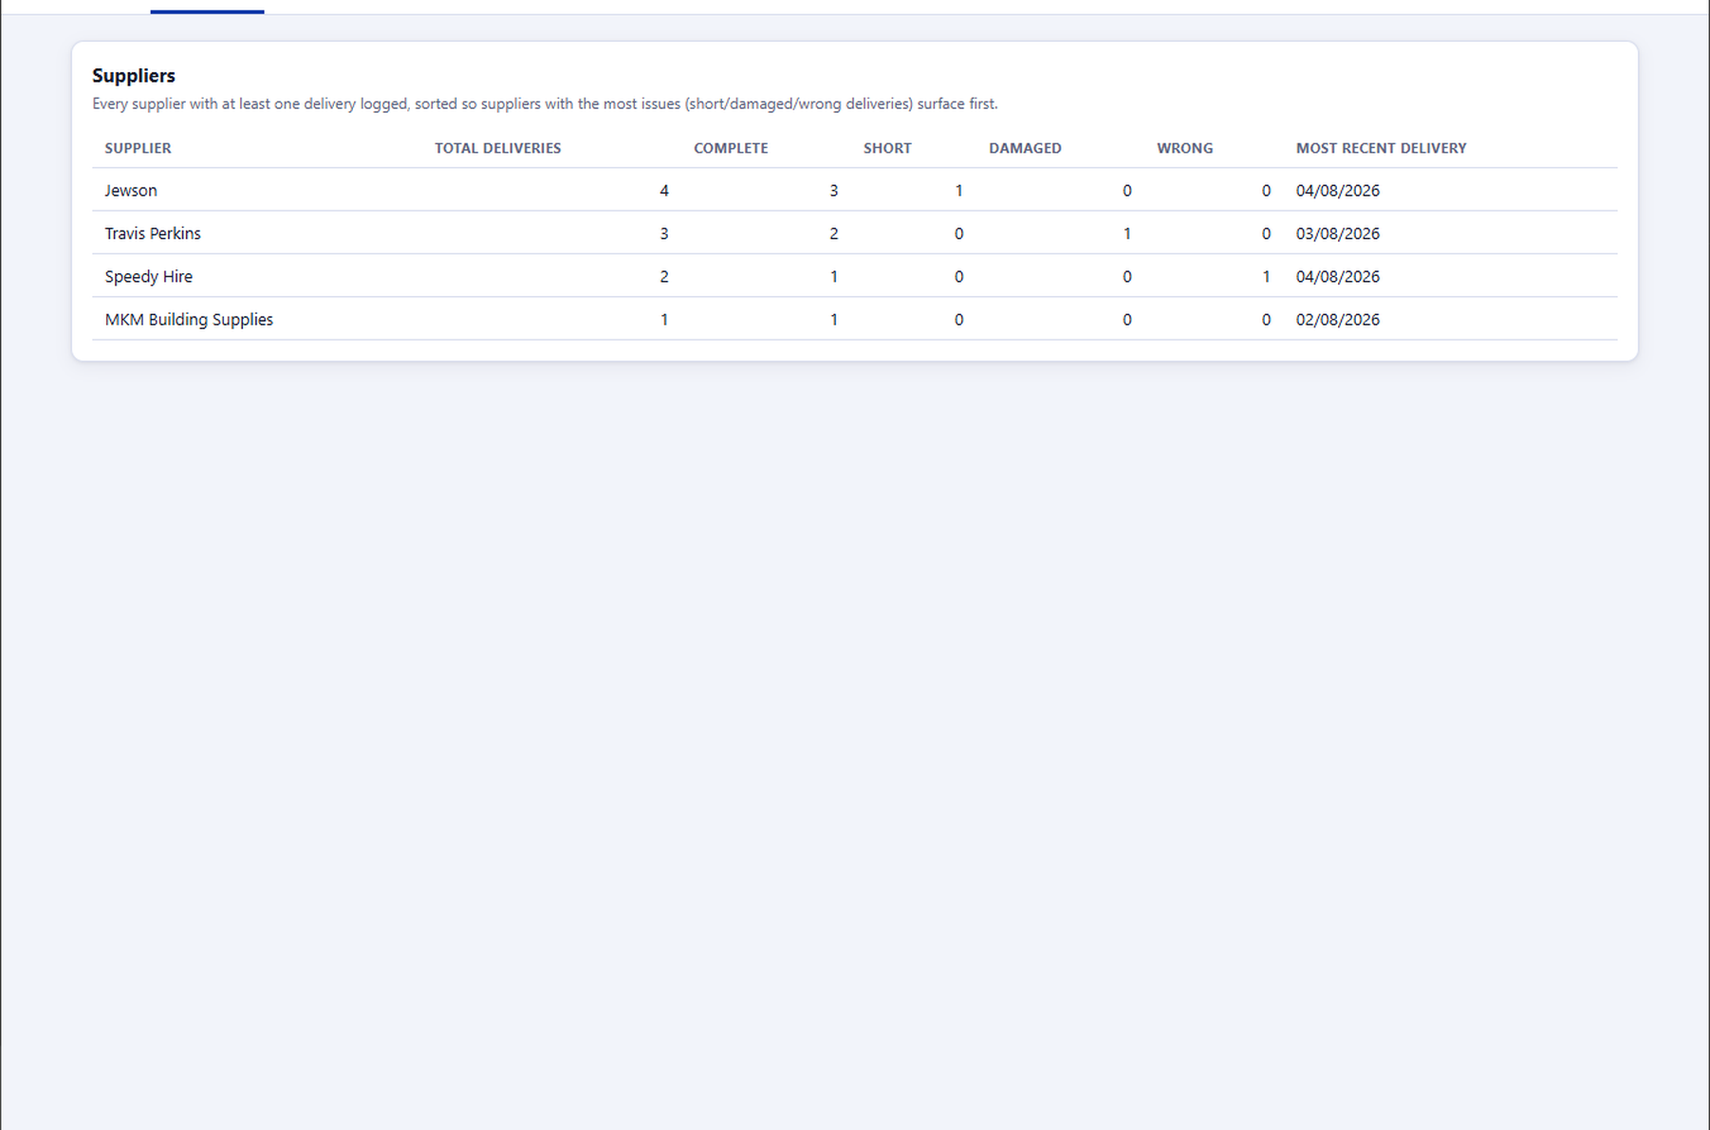Click Travis Perkins' damaged count 1

point(1127,233)
